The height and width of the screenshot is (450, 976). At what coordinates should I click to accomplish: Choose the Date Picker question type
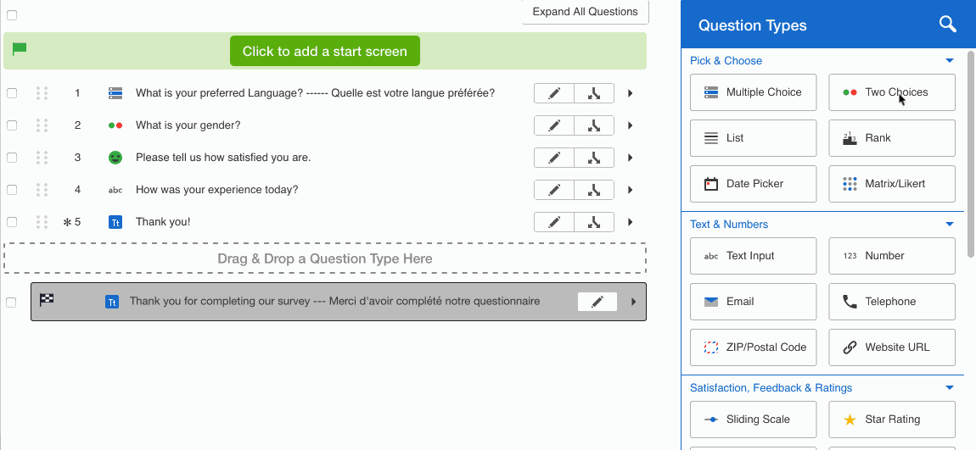753,184
